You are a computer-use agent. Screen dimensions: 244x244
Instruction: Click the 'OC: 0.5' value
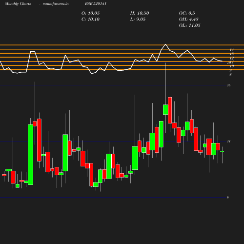[187, 13]
